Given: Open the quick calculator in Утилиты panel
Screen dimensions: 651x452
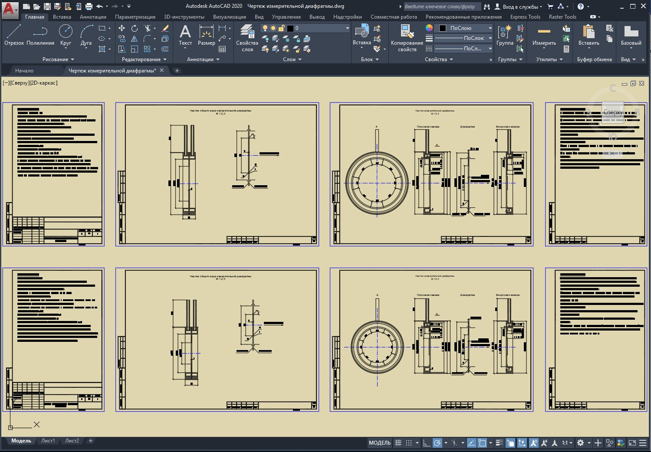Looking at the screenshot, I should (x=566, y=49).
